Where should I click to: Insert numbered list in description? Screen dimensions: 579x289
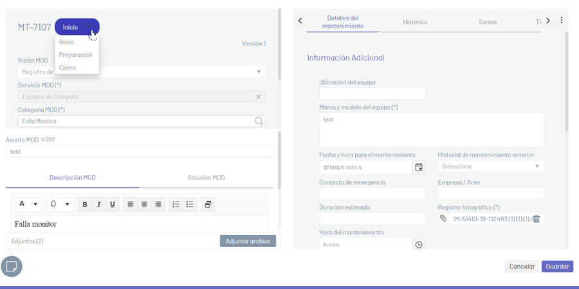[x=176, y=205]
